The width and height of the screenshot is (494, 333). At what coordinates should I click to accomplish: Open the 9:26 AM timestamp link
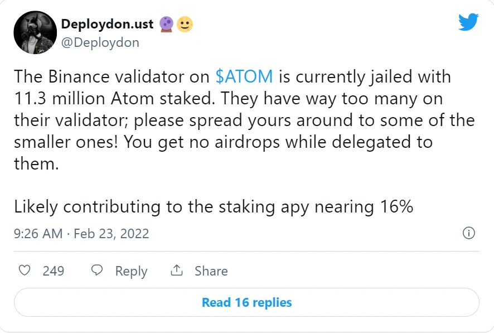pyautogui.click(x=38, y=234)
